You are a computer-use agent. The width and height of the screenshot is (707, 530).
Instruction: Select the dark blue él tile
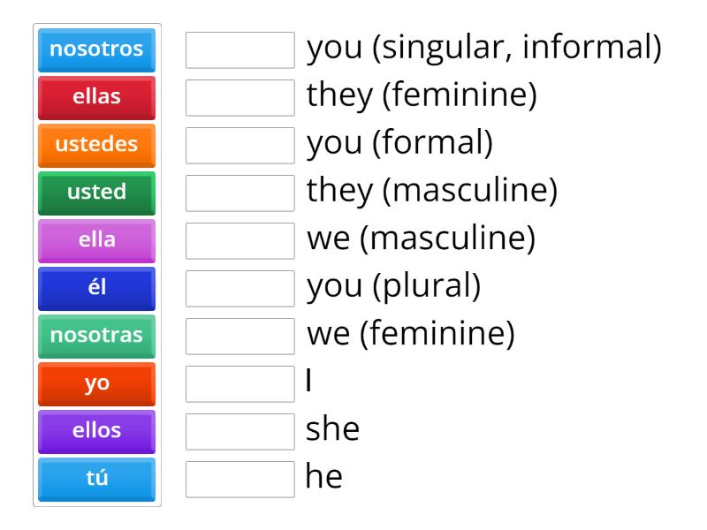(x=96, y=289)
